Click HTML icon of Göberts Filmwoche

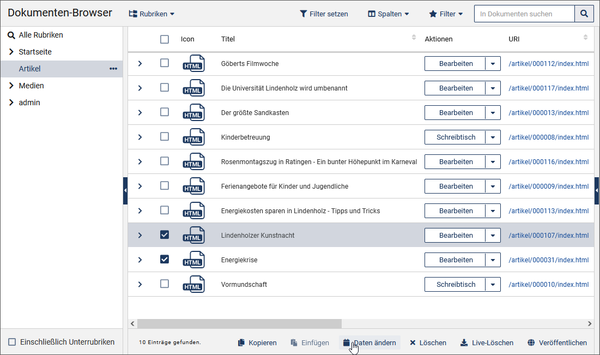coord(193,64)
